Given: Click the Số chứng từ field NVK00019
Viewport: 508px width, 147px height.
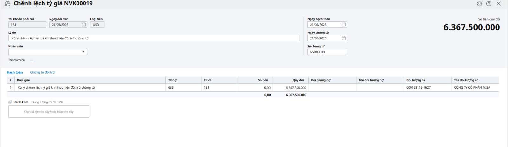Looking at the screenshot, I should (327, 52).
